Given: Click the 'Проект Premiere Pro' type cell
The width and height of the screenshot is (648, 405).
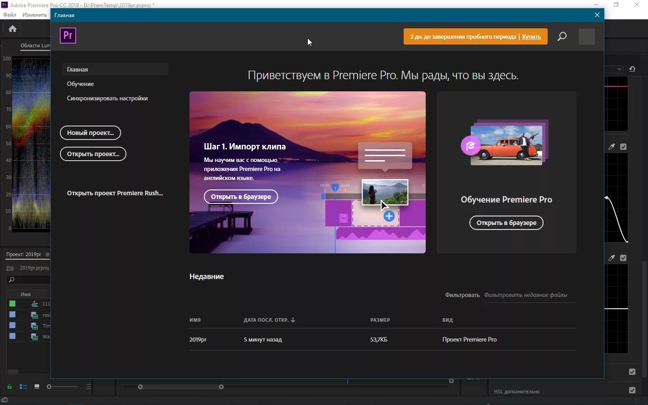Looking at the screenshot, I should pos(469,339).
